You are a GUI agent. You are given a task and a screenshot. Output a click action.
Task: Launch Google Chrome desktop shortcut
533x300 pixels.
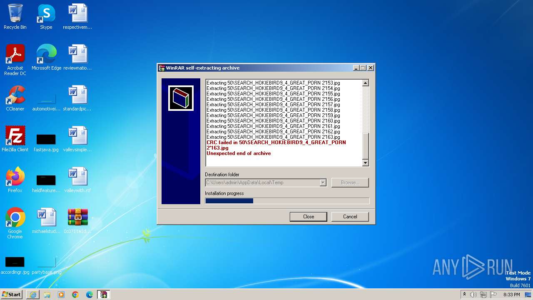(15, 223)
